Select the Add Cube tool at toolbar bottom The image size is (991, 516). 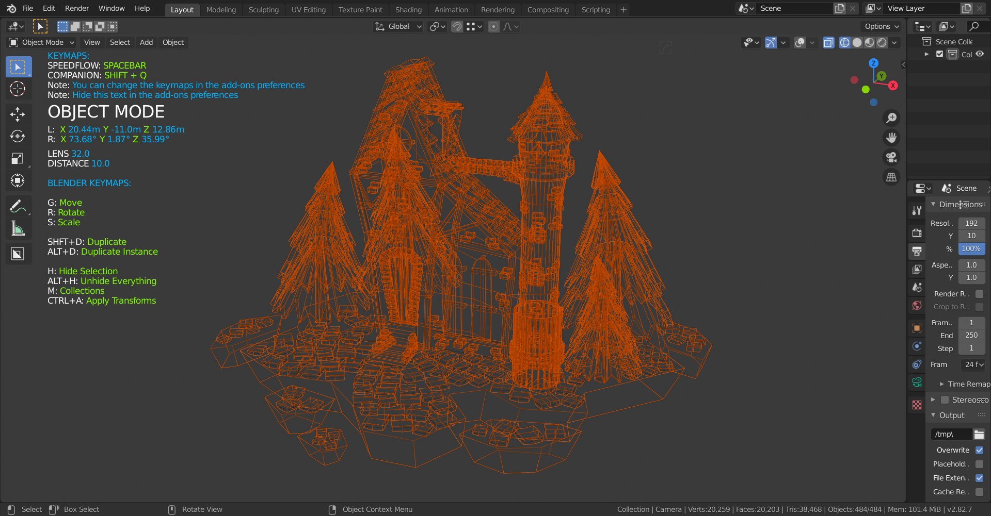[x=18, y=254]
